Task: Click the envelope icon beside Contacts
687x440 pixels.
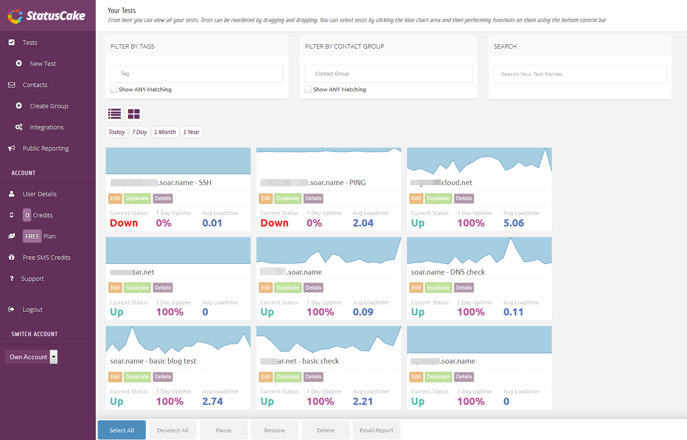Action: pyautogui.click(x=12, y=85)
